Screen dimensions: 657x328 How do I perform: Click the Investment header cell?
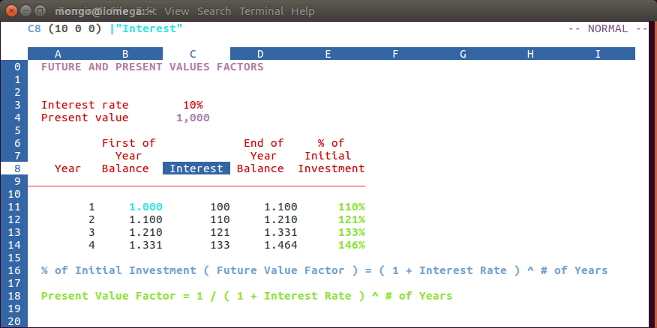point(331,168)
